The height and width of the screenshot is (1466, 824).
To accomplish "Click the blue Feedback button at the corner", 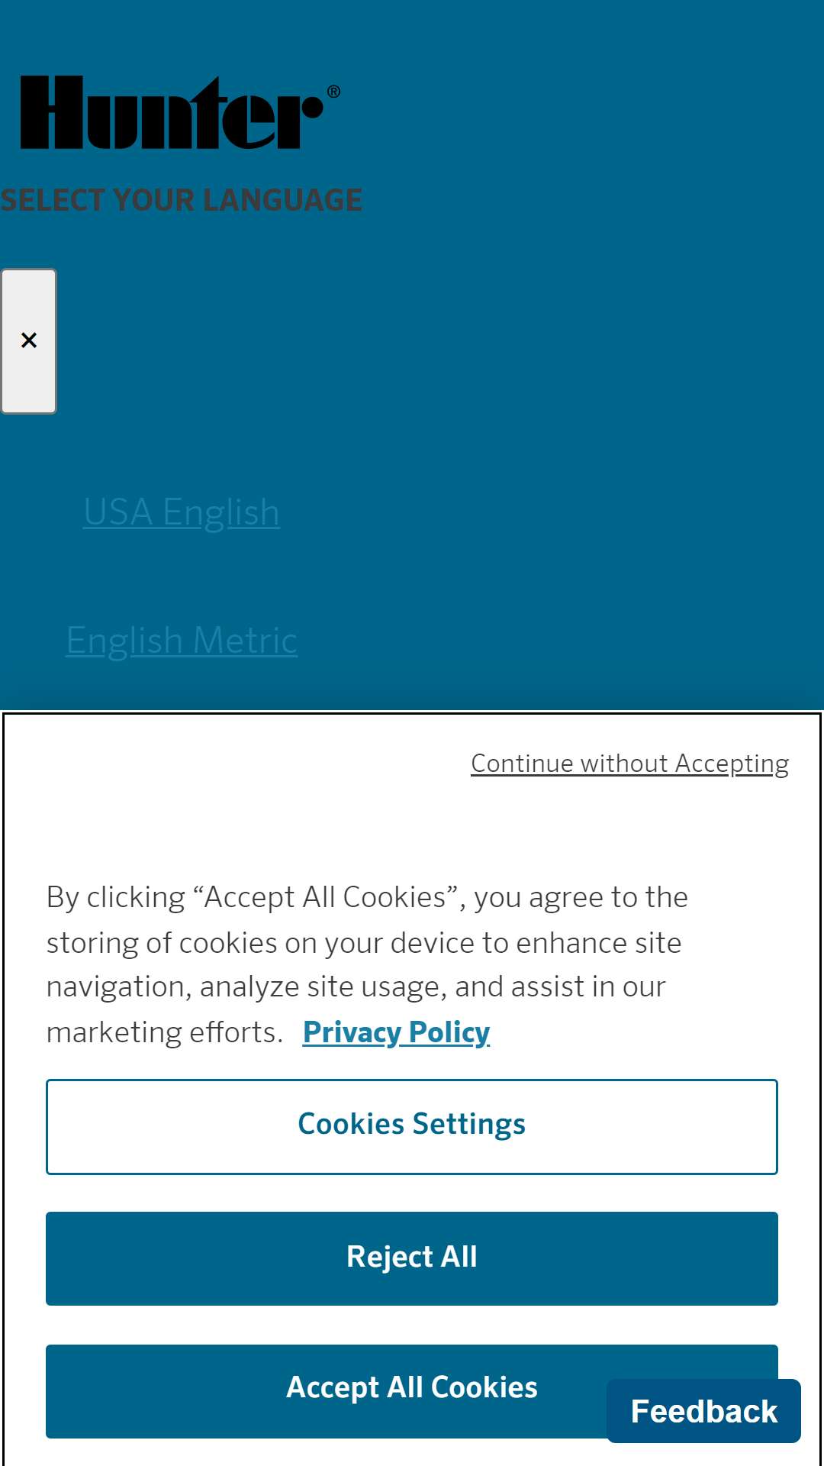I will [x=703, y=1411].
